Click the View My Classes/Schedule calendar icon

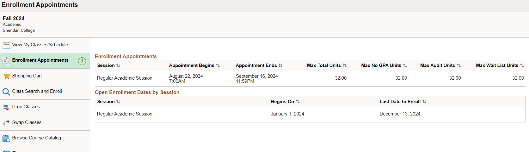[6, 45]
